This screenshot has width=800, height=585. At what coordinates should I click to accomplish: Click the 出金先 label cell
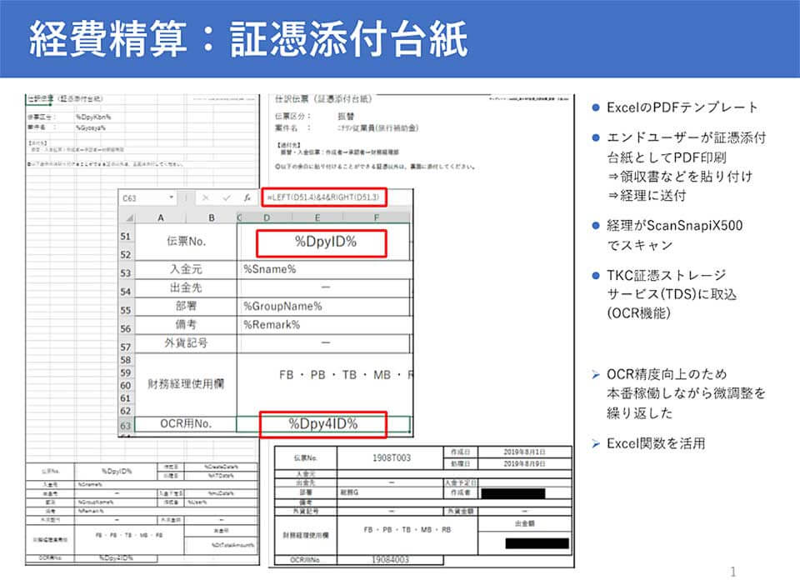tap(186, 287)
